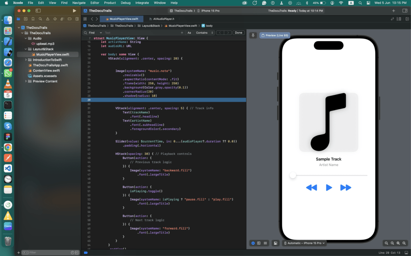Go forward in editor history
Viewport: 411px width, 256px height.
pos(97,19)
